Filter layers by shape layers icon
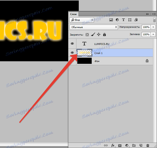Screen dimensions: 157x148 pyautogui.click(x=130, y=20)
